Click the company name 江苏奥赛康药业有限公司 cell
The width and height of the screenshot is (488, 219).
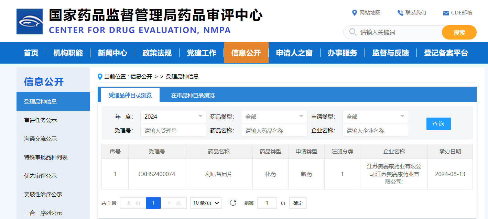click(x=394, y=174)
